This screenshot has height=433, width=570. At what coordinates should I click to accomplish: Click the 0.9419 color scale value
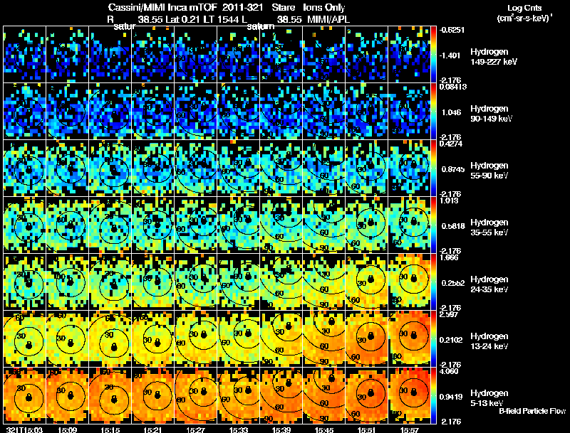click(452, 397)
